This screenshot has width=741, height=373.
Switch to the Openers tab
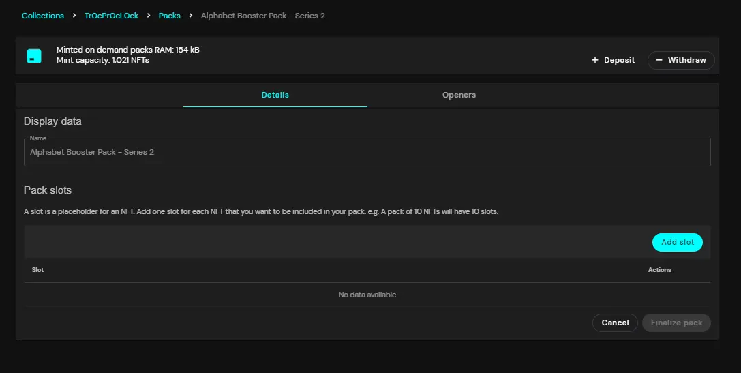click(x=459, y=95)
